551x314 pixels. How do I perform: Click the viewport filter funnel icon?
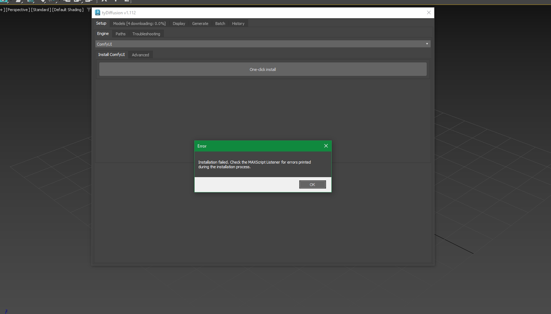tap(89, 10)
